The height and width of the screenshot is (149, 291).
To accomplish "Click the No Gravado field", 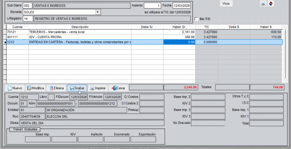I will (208, 123).
